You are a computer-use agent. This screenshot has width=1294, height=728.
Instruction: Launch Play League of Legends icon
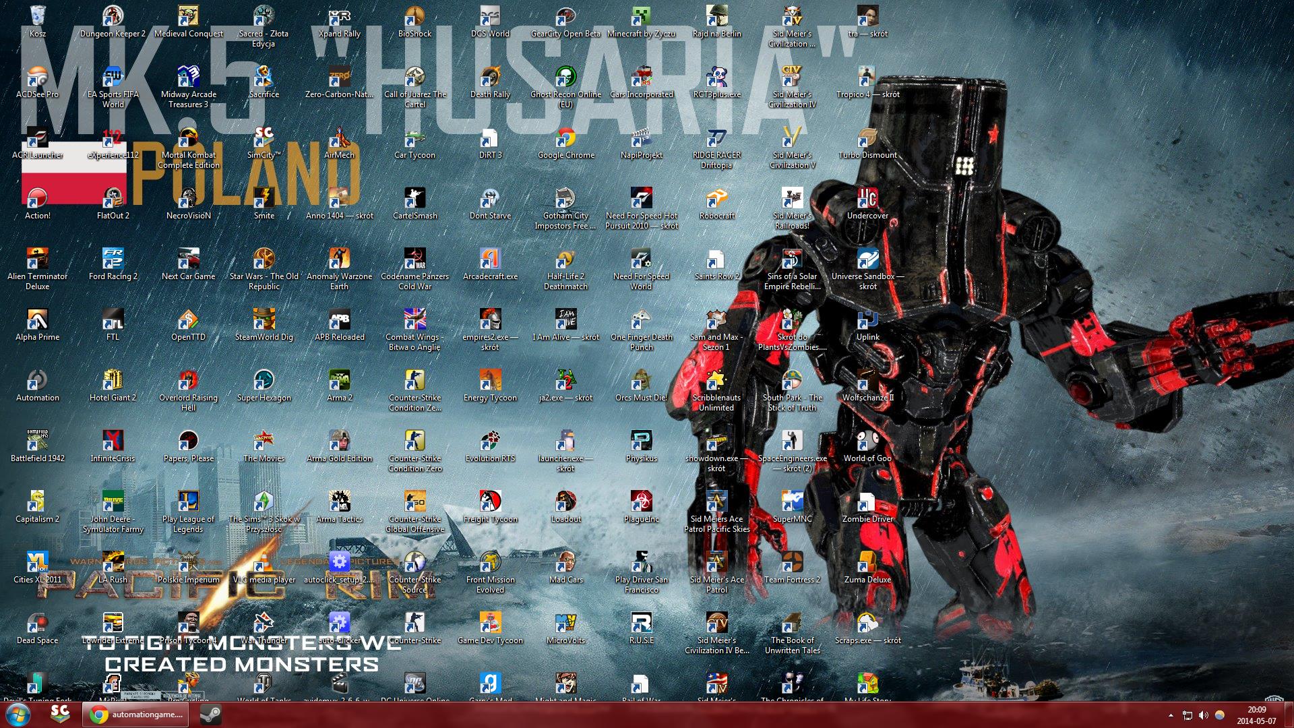(x=189, y=512)
